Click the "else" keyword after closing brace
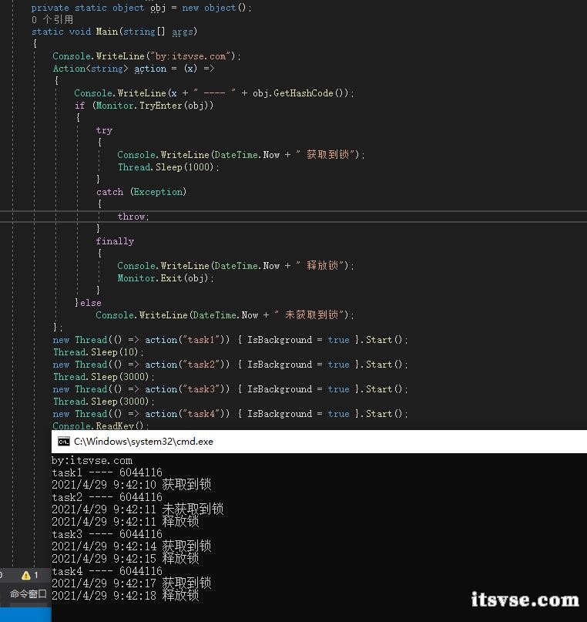Screen dimensions: 587x622 click(90, 303)
